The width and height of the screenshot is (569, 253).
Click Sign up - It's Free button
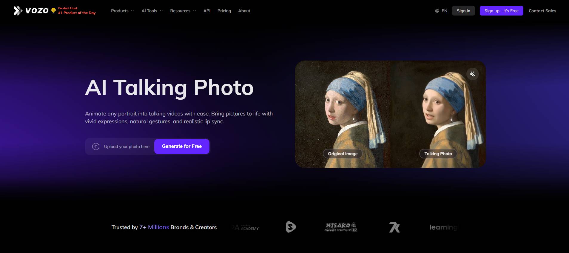(x=501, y=11)
